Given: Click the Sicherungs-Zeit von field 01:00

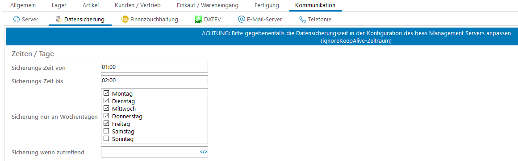Looking at the screenshot, I should (155, 68).
